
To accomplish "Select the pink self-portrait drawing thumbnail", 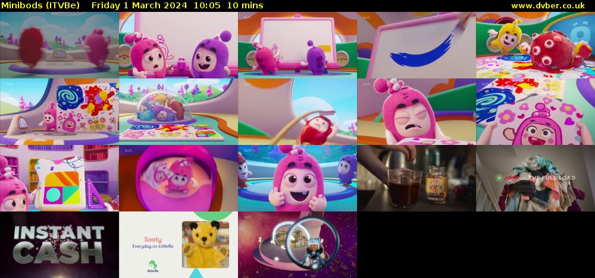I will point(535,111).
